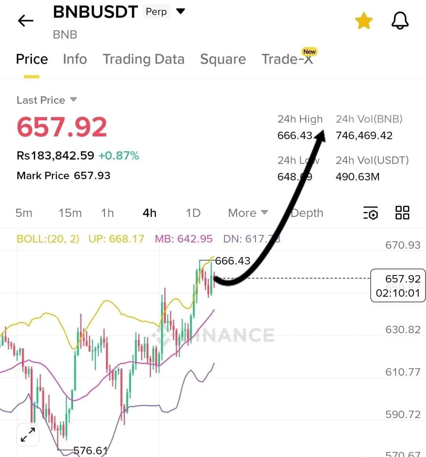Open the chart grid layout icon

[x=402, y=213]
